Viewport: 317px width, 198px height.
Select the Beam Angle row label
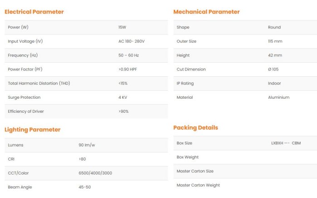(x=20, y=187)
